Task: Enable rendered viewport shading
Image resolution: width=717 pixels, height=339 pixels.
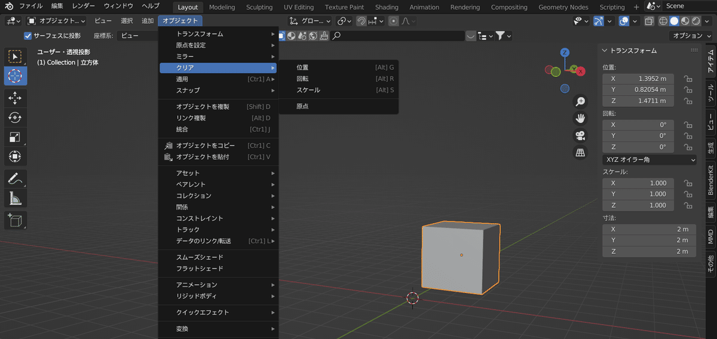Action: [x=697, y=21]
